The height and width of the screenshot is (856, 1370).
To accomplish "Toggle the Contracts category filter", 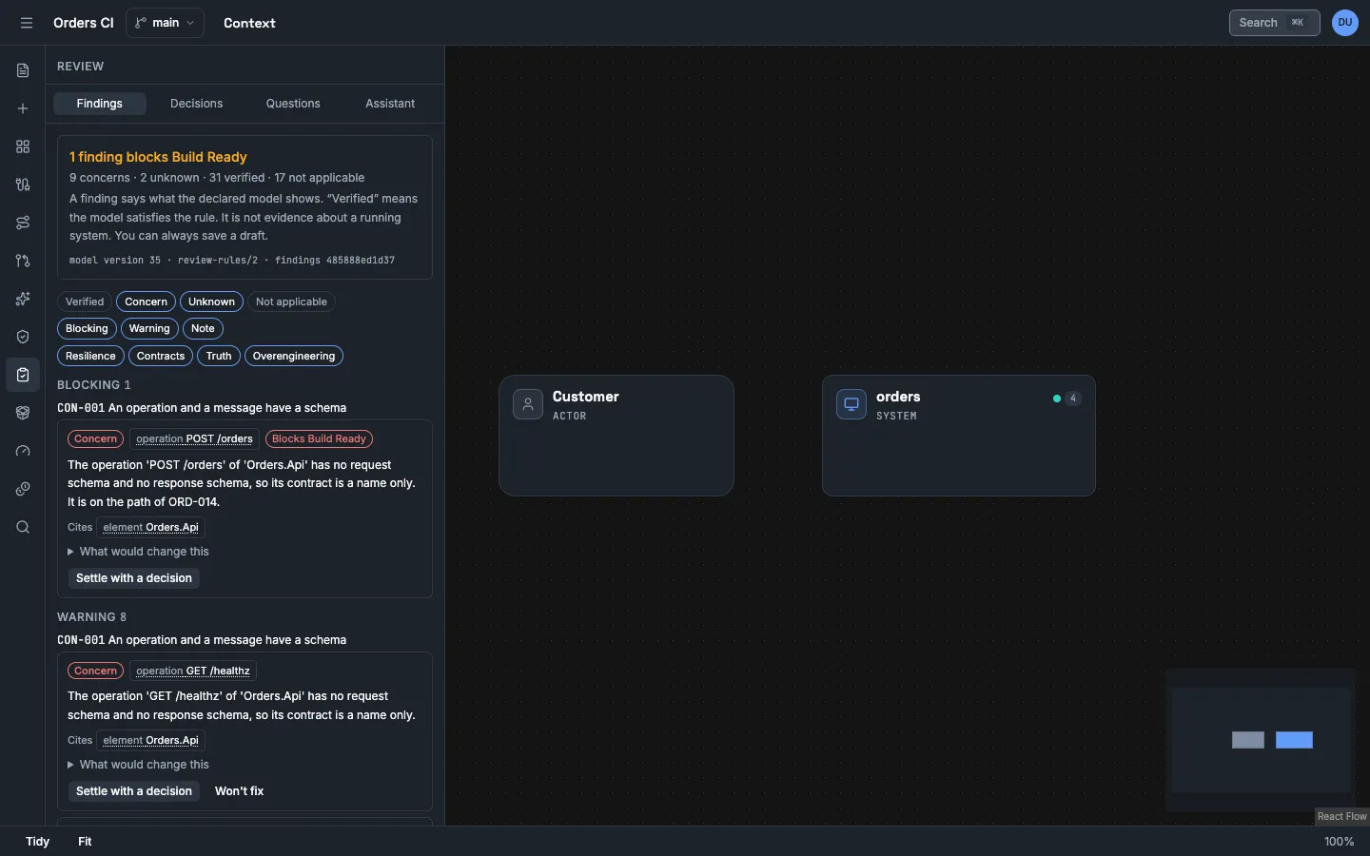I will [x=161, y=356].
